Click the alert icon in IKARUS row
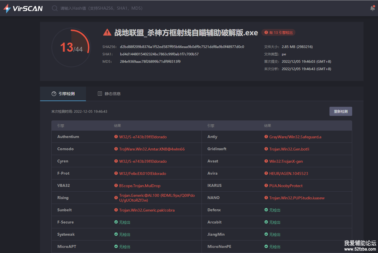This screenshot has height=253, width=378. click(266, 185)
